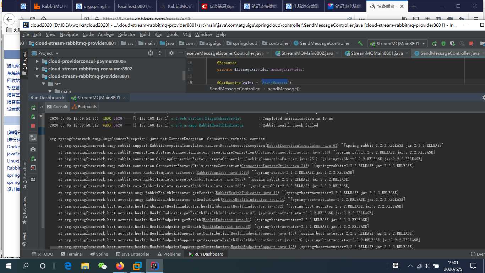Open the 6: TODO tool window
The image size is (485, 273).
(43, 254)
